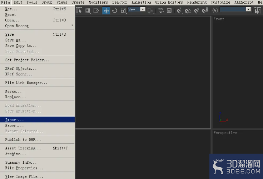Click the Use Pivot Point Center icon
The width and height of the screenshot is (263, 179).
click(x=150, y=11)
